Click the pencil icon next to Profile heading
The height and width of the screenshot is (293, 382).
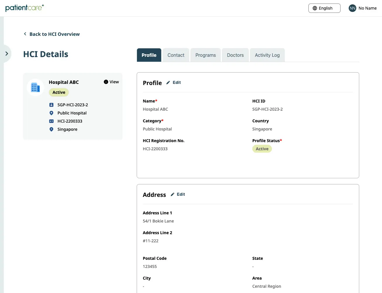168,82
